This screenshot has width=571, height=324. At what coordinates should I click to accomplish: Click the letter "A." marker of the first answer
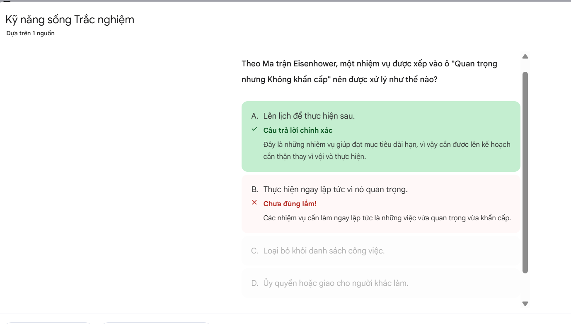click(255, 116)
